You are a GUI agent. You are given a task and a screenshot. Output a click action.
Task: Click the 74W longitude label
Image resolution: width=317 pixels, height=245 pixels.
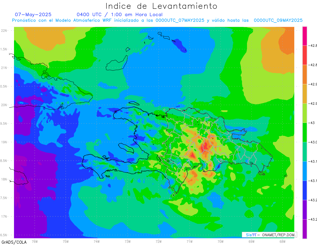tap(97, 241)
